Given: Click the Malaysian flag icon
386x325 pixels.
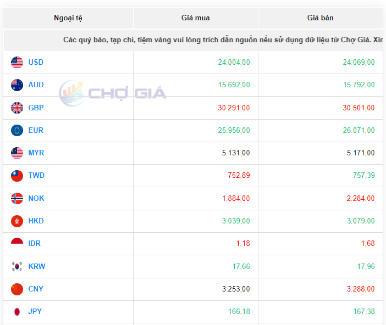Looking at the screenshot, I should pos(17,153).
